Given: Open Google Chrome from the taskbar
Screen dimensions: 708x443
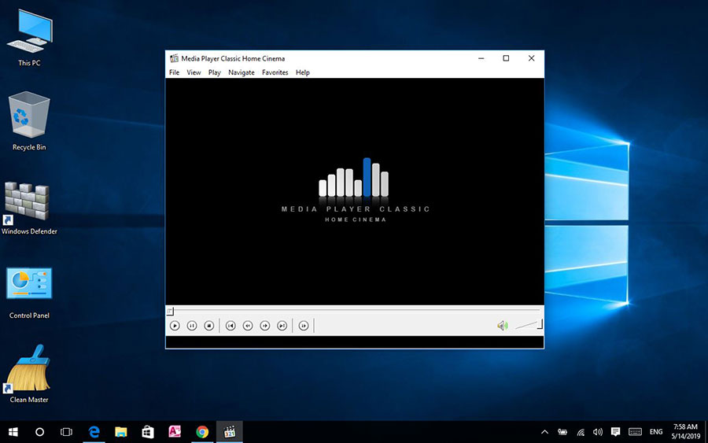Looking at the screenshot, I should tap(202, 432).
